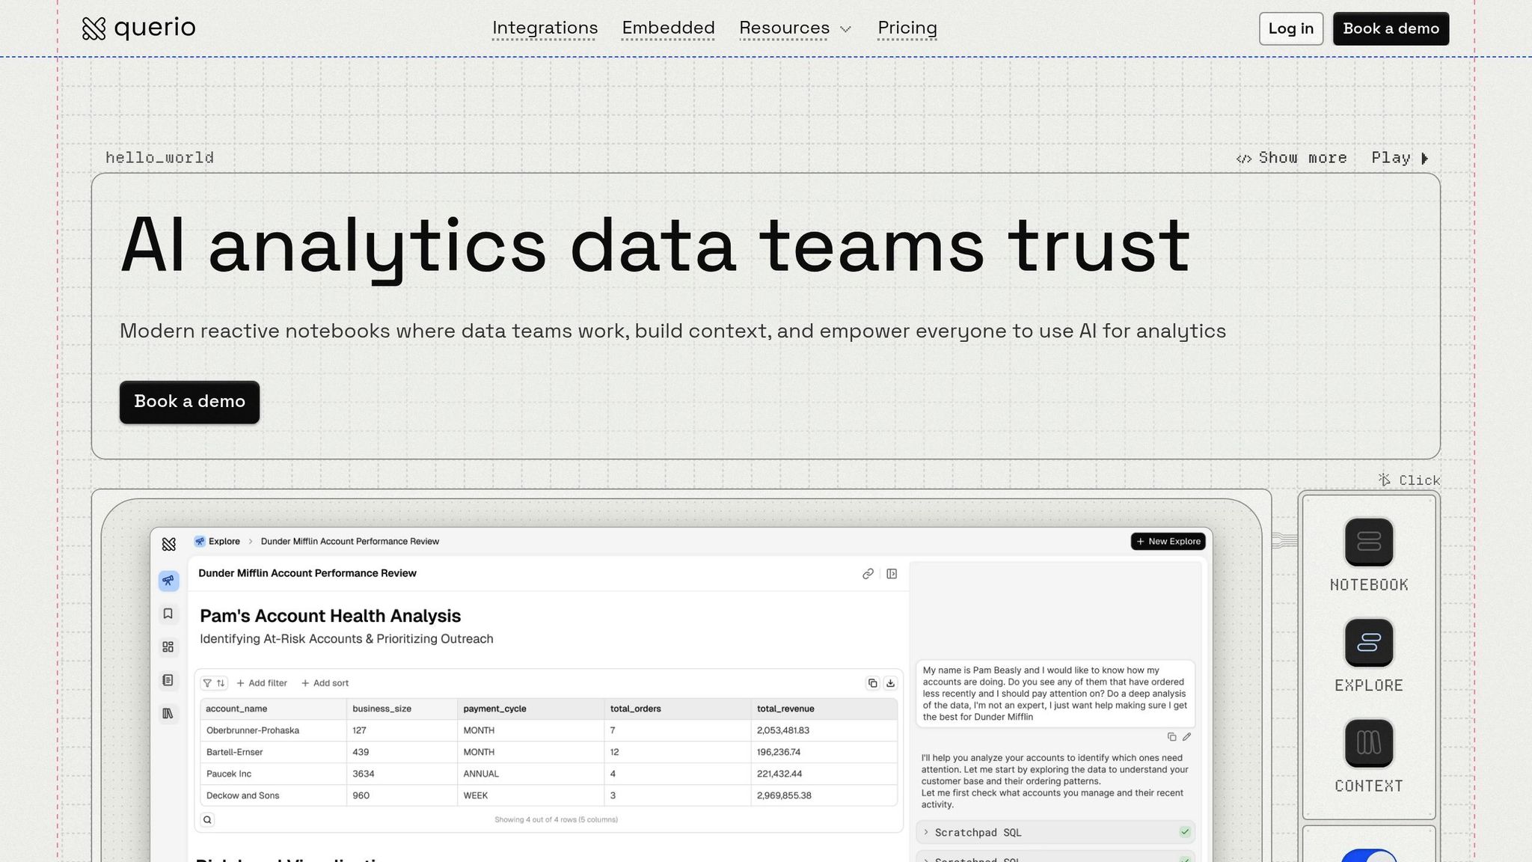Toggle the blue switch below CONTEXT
This screenshot has width=1532, height=862.
click(x=1368, y=856)
